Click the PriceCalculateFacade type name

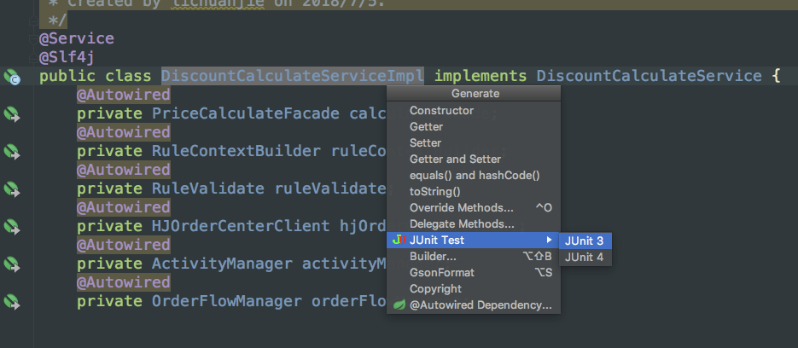(246, 113)
